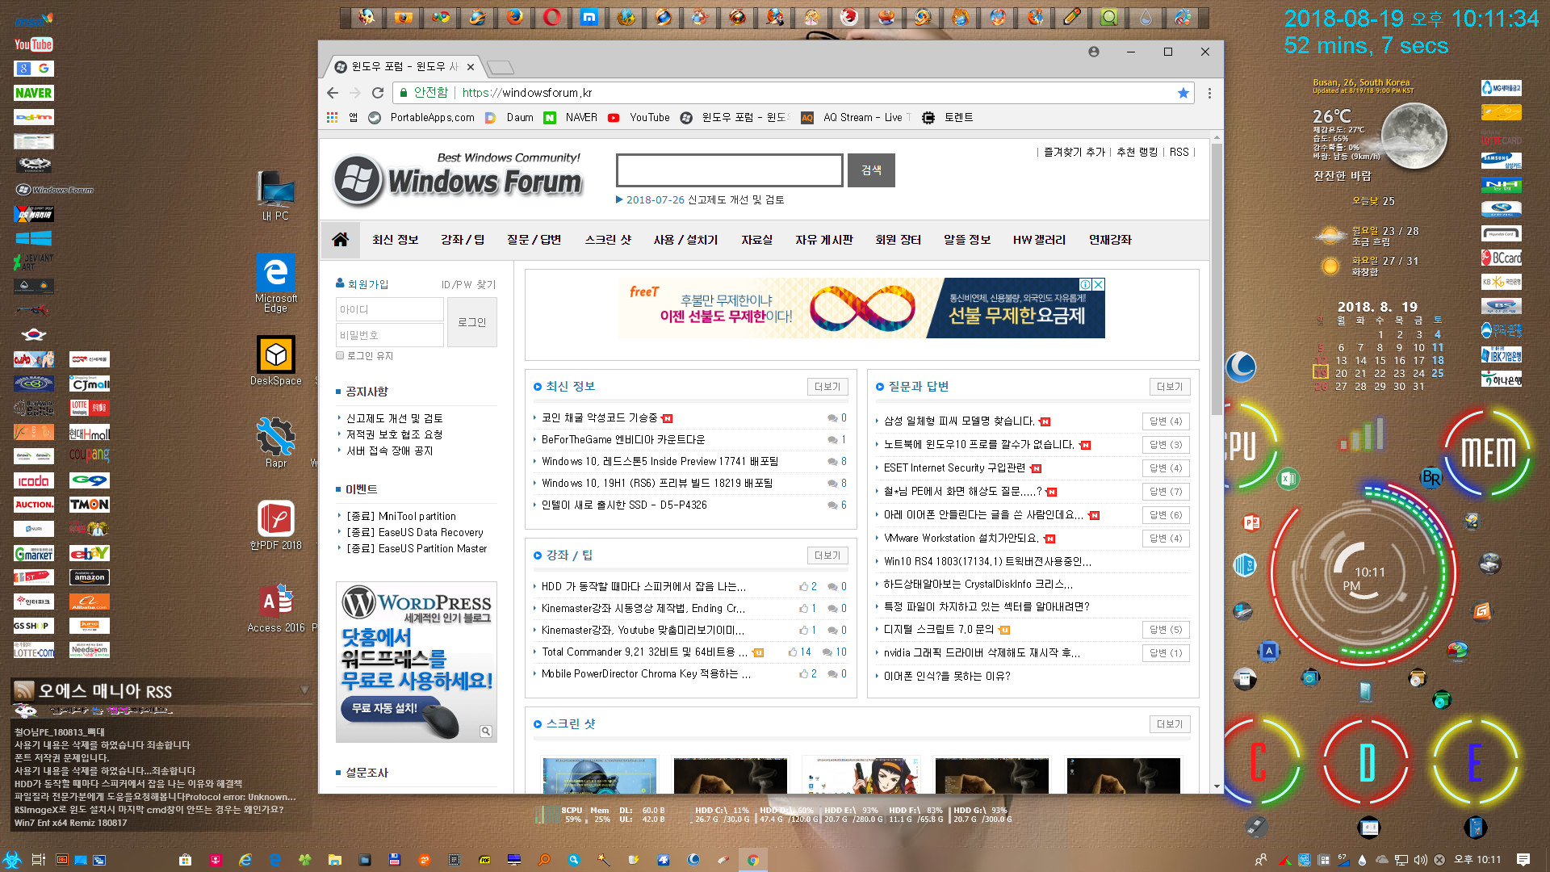This screenshot has height=872, width=1550.
Task: Reload the Windows Forum page
Action: click(x=377, y=93)
